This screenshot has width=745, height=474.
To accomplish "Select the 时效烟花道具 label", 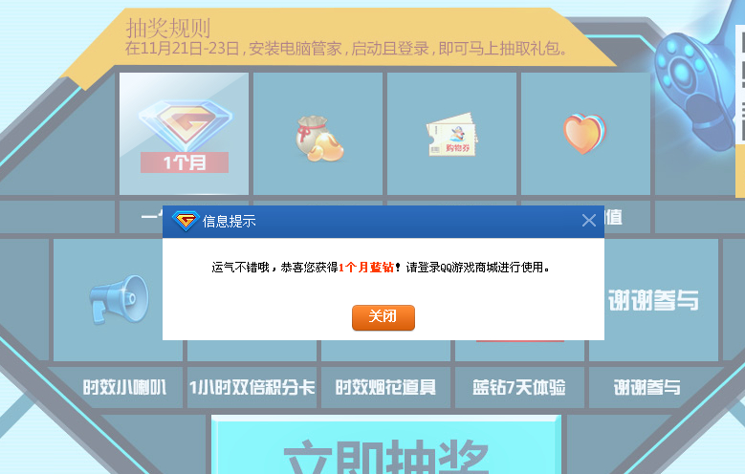I will point(385,387).
